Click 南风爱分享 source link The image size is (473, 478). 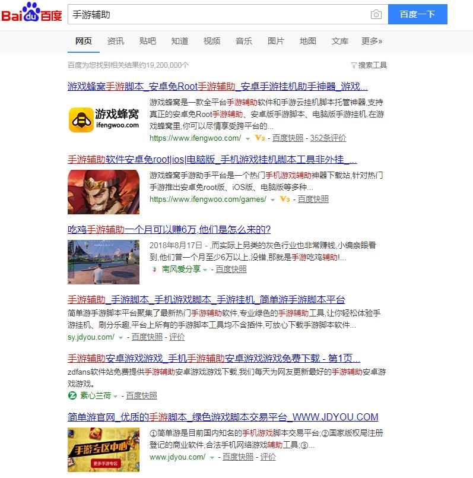pyautogui.click(x=181, y=269)
